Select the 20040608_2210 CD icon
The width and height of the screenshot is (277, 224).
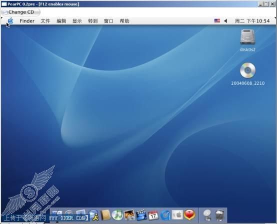pos(247,70)
